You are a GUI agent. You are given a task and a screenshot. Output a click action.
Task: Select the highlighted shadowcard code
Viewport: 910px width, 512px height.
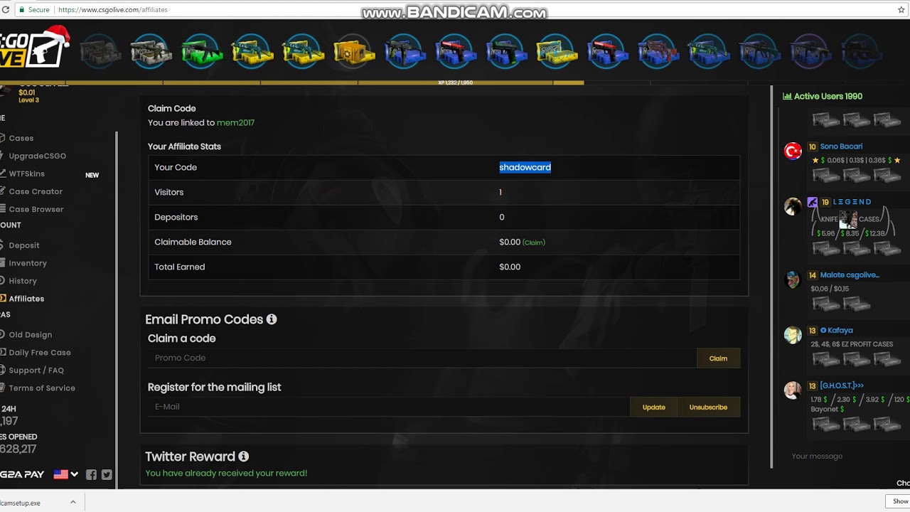(525, 167)
